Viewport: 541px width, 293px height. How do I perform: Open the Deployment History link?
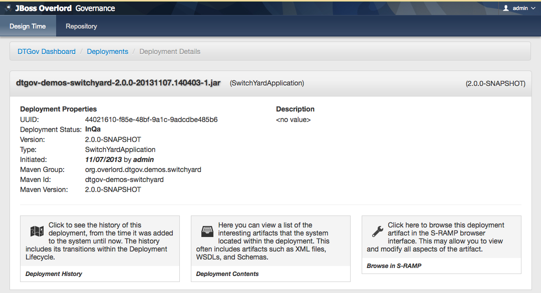coord(54,273)
